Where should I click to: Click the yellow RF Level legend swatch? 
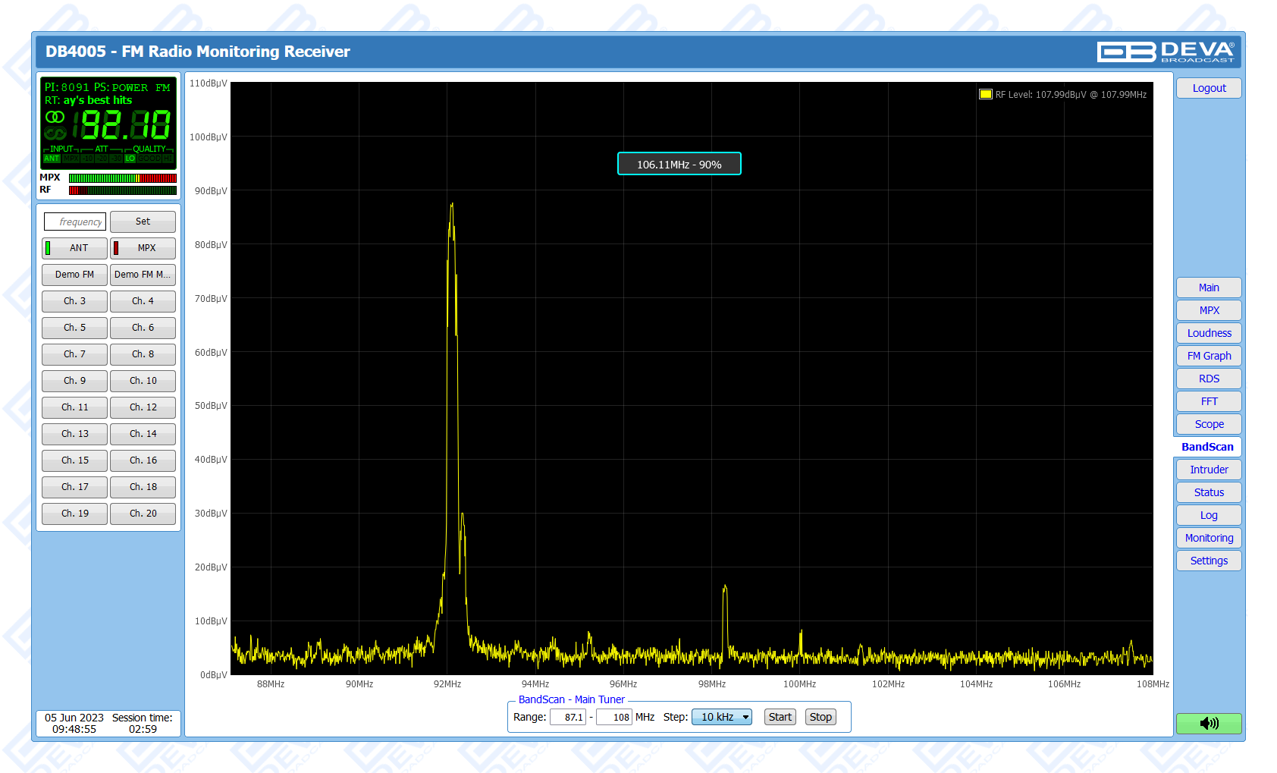pyautogui.click(x=985, y=95)
